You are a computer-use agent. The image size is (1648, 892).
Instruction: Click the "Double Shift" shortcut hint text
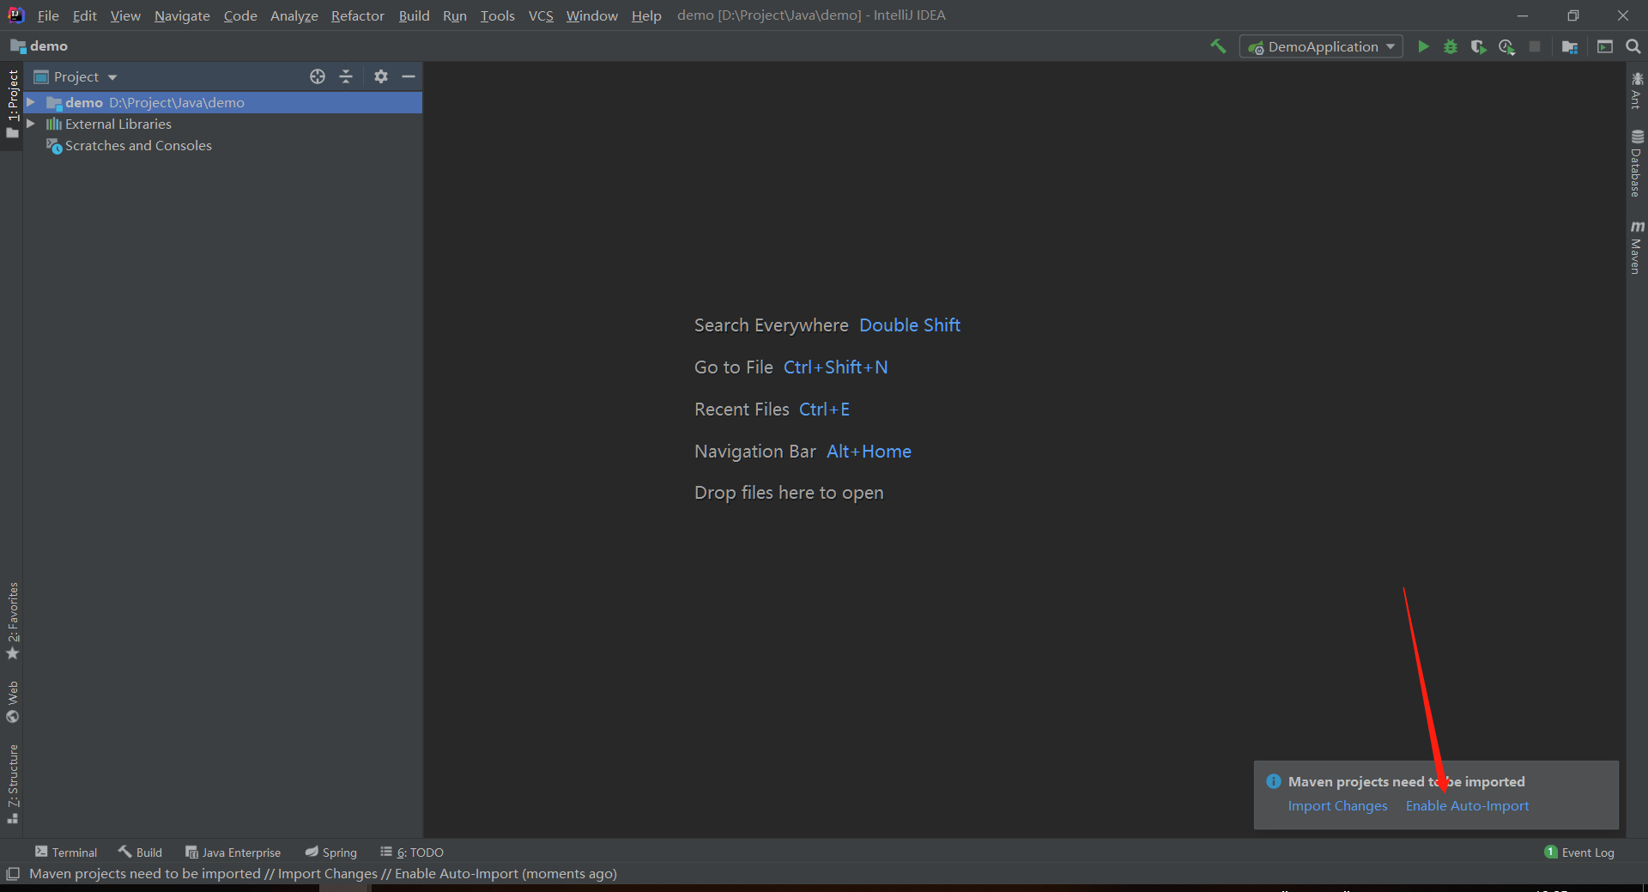[910, 325]
